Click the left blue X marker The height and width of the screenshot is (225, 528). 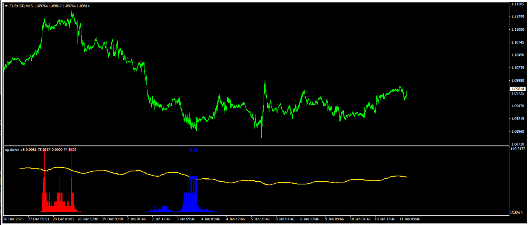[x=191, y=150]
